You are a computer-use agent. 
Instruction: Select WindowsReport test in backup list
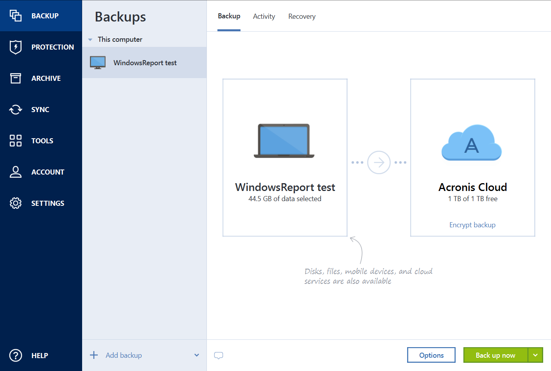click(145, 63)
